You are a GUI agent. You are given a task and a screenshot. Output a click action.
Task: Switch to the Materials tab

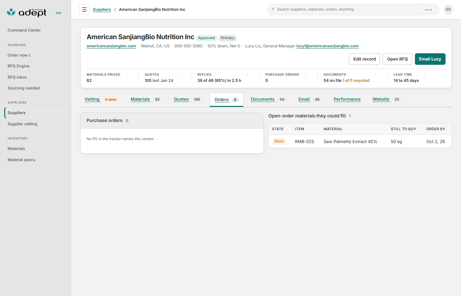[x=145, y=99]
